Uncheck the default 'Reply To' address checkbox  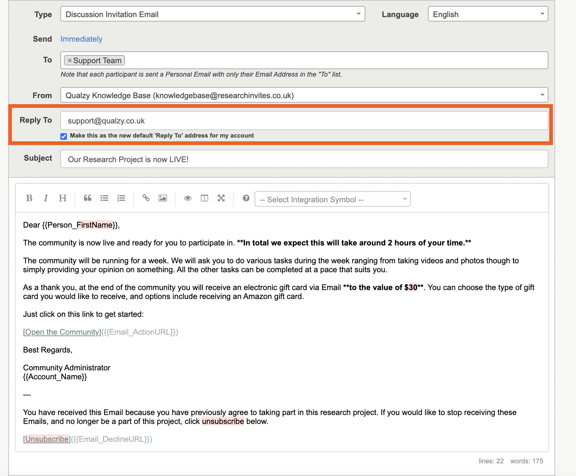click(x=64, y=136)
